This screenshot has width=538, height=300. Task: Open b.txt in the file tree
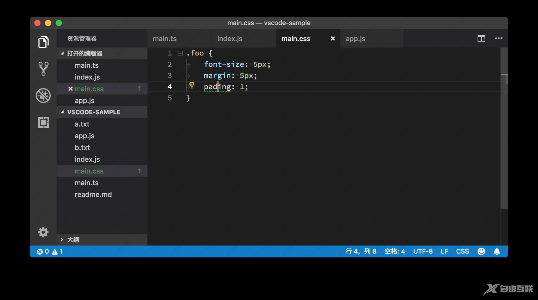point(102,147)
